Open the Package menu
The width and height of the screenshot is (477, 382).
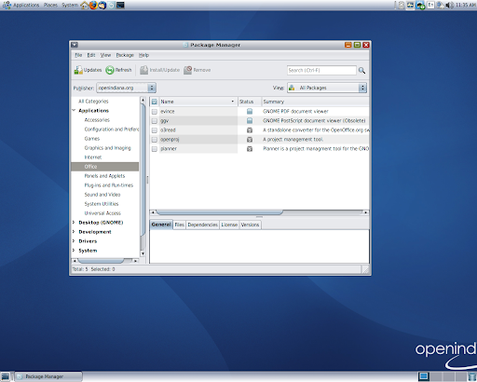click(125, 55)
